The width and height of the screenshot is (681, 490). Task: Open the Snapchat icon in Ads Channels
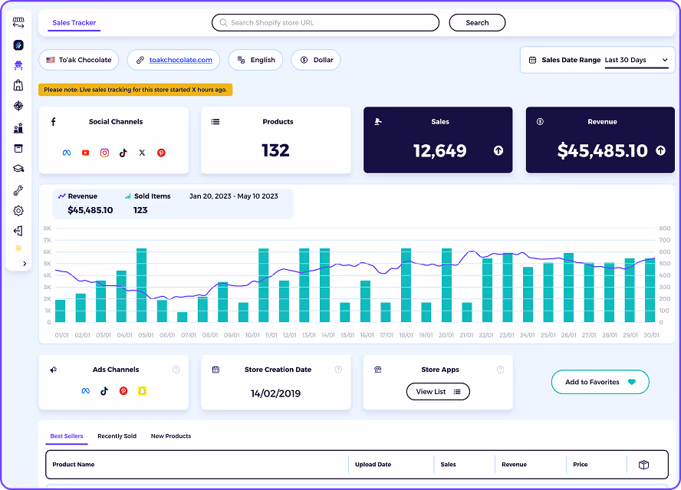142,391
